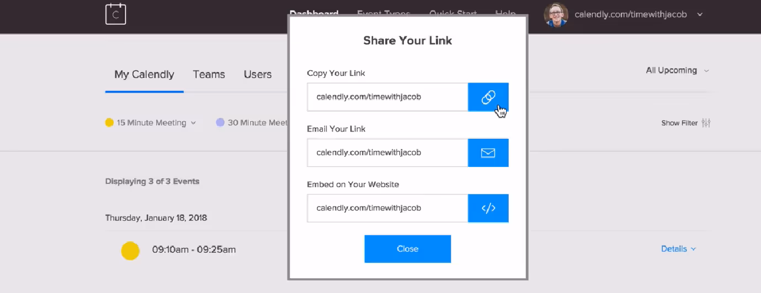
Task: Select the Embed on Your Website field
Action: point(387,208)
